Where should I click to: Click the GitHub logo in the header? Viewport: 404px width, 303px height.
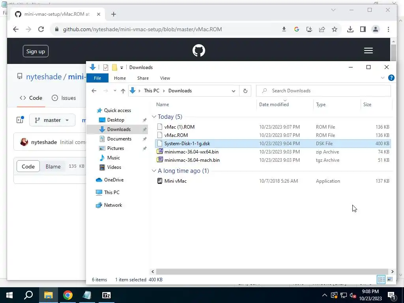(x=199, y=50)
